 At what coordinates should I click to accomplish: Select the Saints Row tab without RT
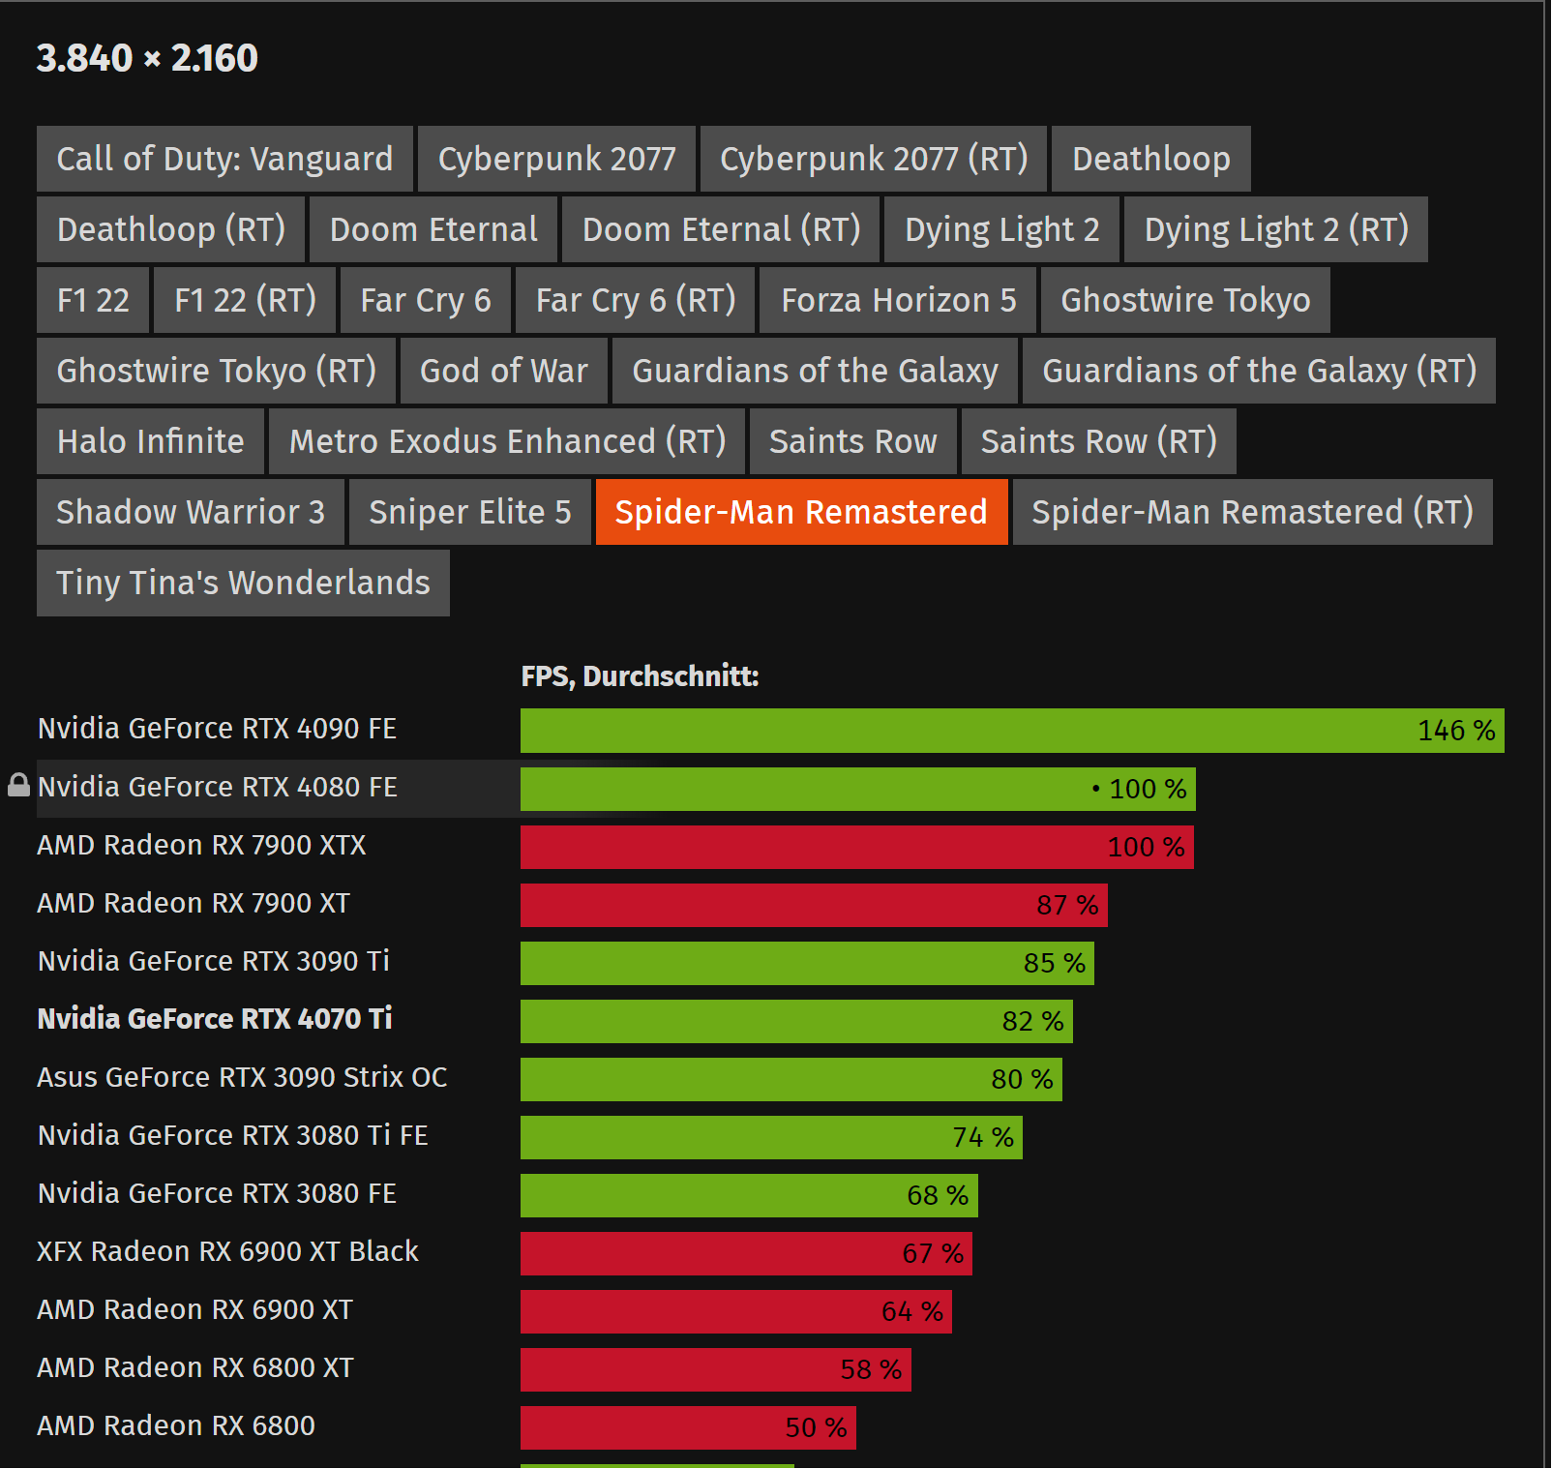click(x=853, y=441)
